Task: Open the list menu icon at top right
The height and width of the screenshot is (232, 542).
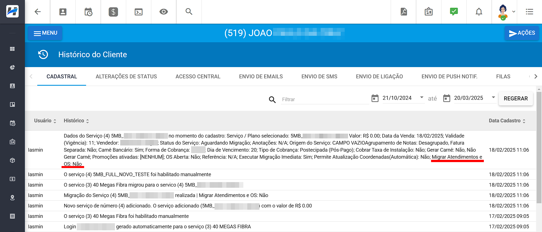Action: [x=530, y=12]
